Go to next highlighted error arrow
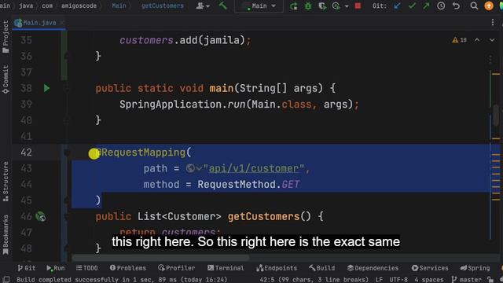Image resolution: width=503 pixels, height=283 pixels. tap(492, 40)
